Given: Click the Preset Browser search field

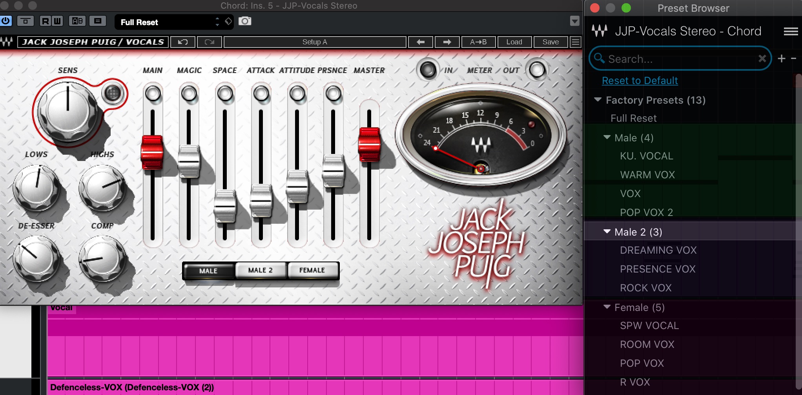Looking at the screenshot, I should (680, 59).
